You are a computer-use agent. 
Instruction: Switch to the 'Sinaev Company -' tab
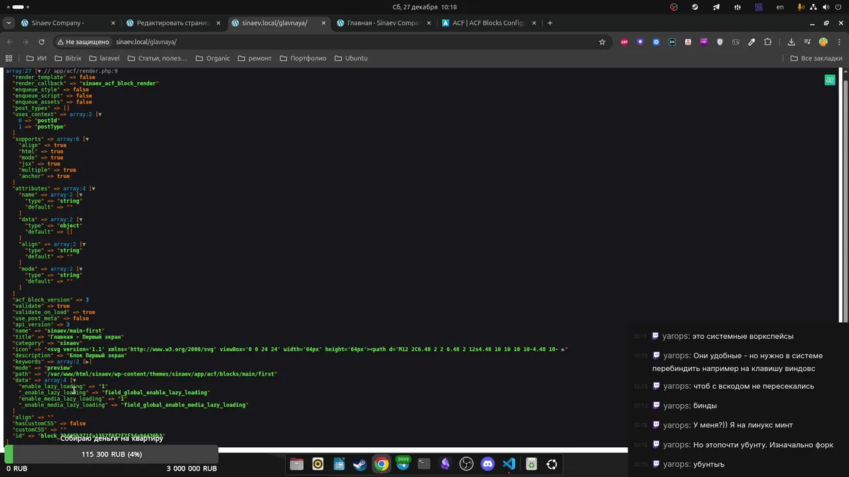click(68, 23)
